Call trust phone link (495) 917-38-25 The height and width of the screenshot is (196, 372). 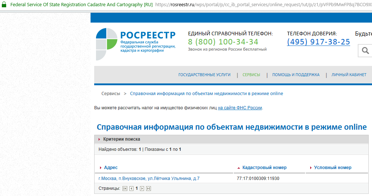[x=319, y=42]
